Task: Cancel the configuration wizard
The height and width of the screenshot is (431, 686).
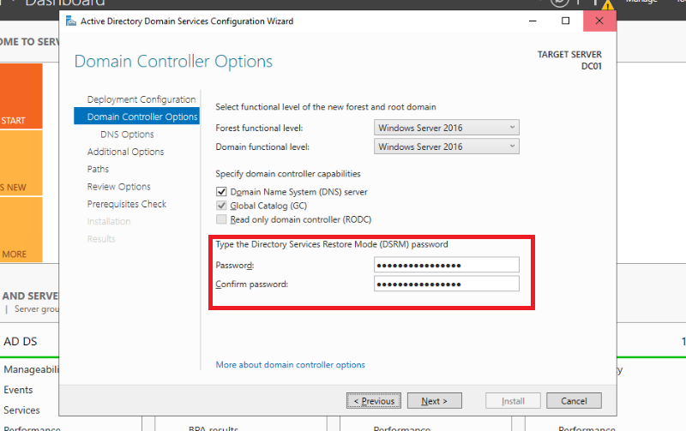Action: point(574,401)
